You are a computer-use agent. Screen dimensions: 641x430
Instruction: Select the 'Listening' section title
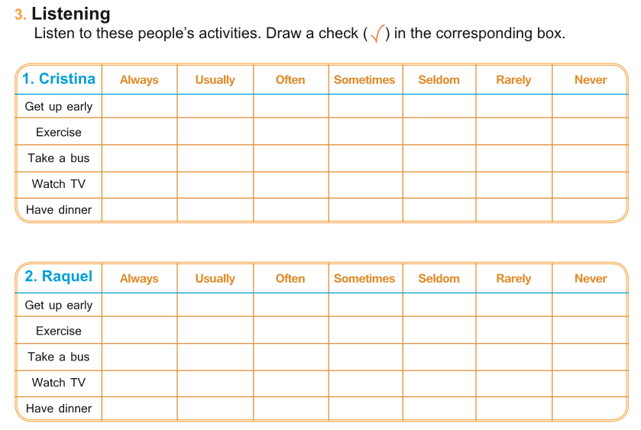tap(71, 14)
